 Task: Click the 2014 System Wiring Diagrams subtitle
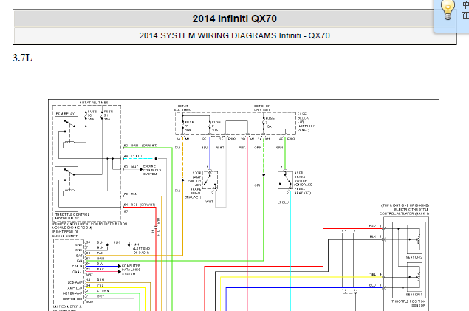(234, 35)
